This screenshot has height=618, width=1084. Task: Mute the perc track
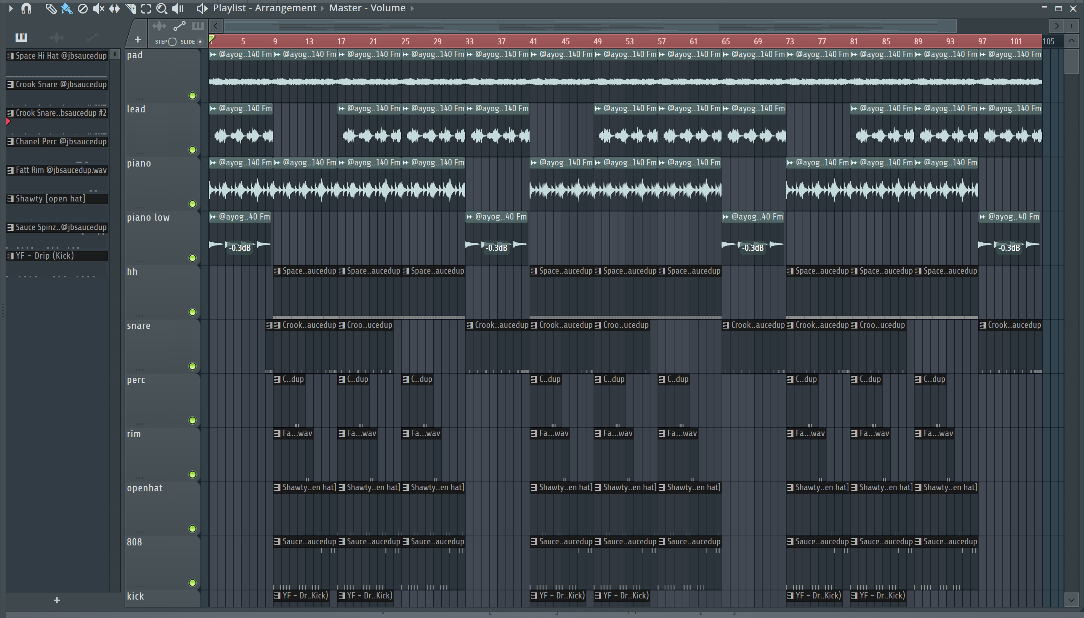pos(192,421)
